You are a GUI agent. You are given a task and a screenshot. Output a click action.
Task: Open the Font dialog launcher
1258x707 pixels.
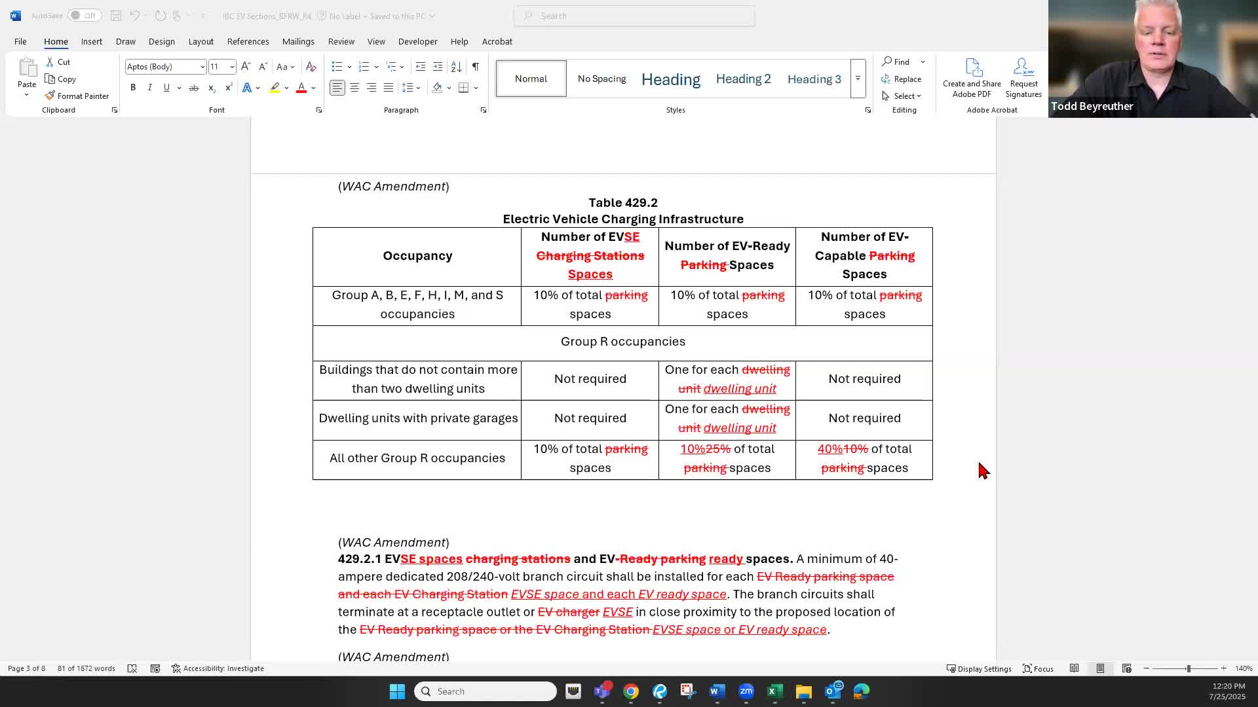pyautogui.click(x=319, y=110)
